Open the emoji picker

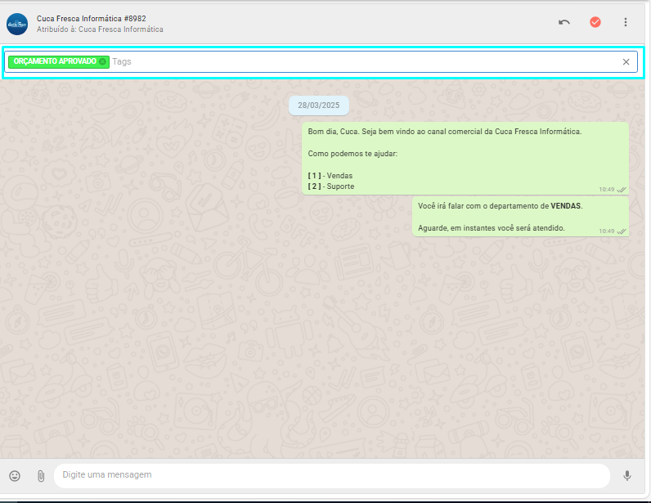tap(15, 476)
